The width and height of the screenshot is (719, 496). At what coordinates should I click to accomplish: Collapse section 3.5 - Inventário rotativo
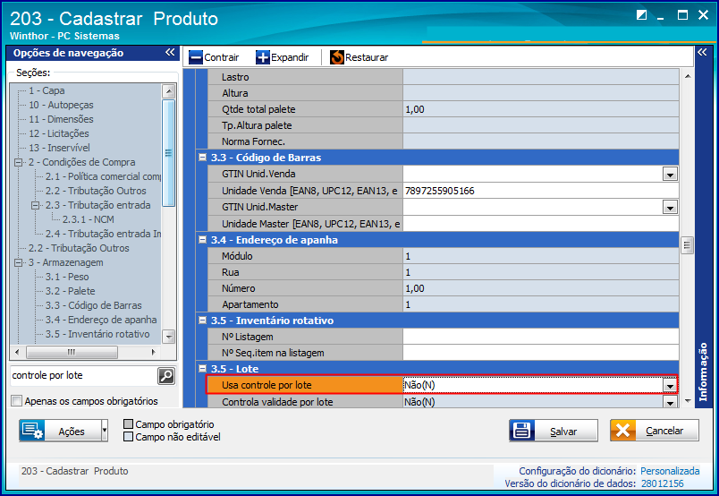point(202,321)
